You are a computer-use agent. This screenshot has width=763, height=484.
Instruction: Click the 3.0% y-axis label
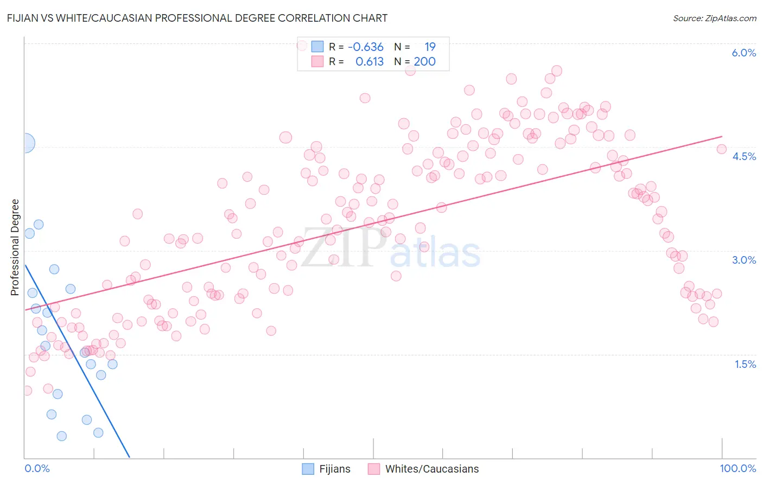(x=744, y=260)
